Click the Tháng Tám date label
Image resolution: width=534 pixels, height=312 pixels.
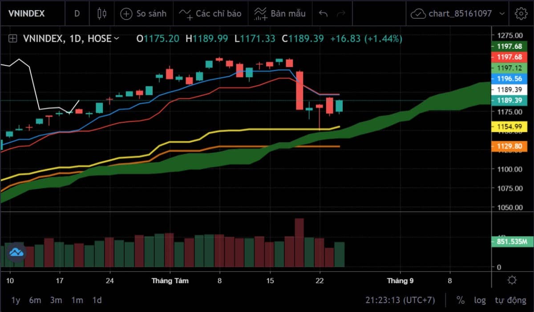(x=170, y=280)
